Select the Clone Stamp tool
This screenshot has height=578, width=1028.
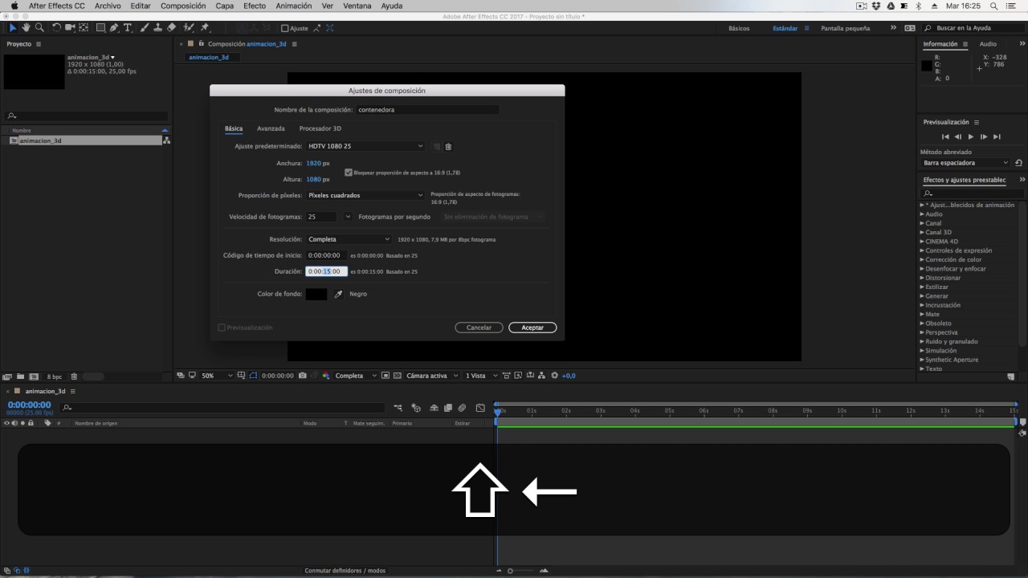[x=158, y=28]
